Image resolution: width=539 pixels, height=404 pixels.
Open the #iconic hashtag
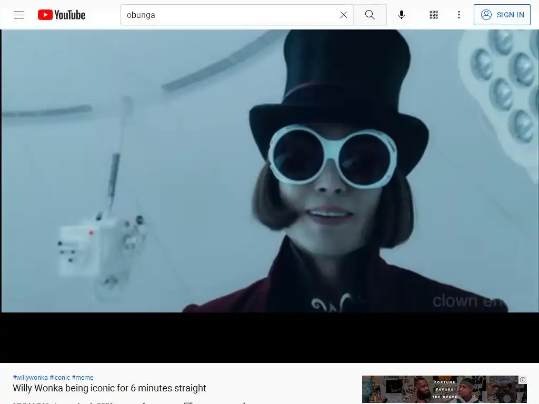coord(60,377)
